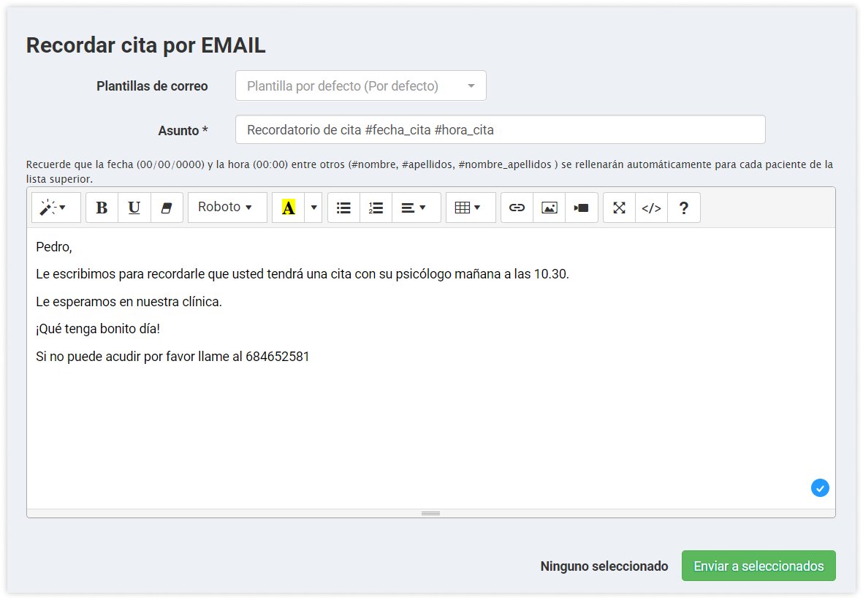This screenshot has height=600, width=863.
Task: Apply underline formatting
Action: (x=134, y=208)
